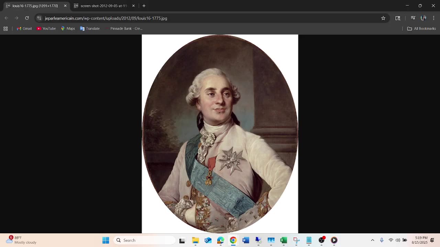The image size is (440, 247).
Task: Open Task View on the taskbar
Action: pyautogui.click(x=182, y=240)
